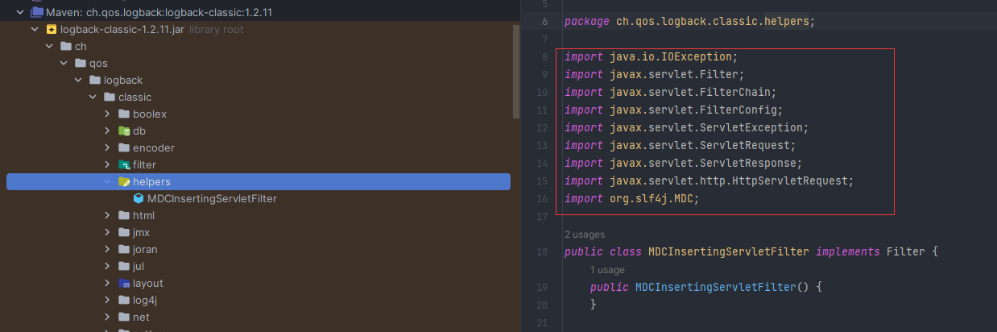
Task: Click the logback folder icon
Action: (94, 80)
